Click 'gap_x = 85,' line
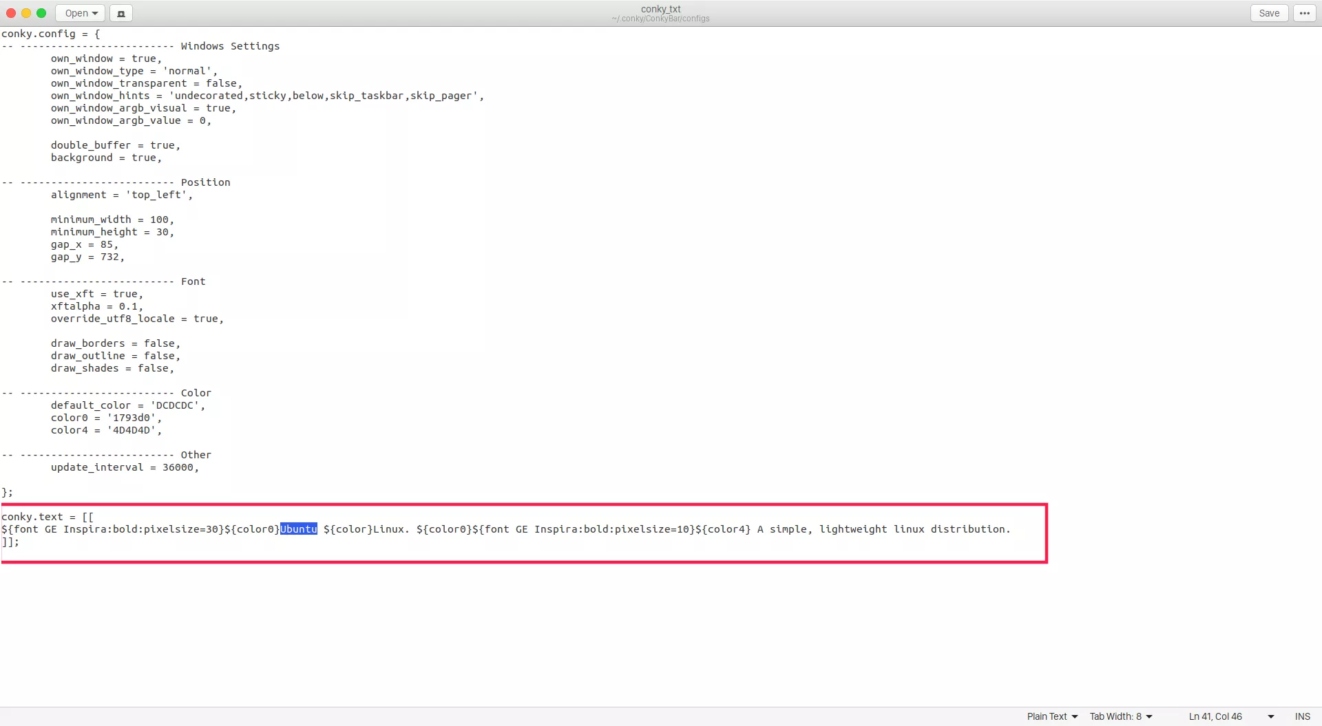Screen dimensions: 1322x726 pyautogui.click(x=85, y=244)
